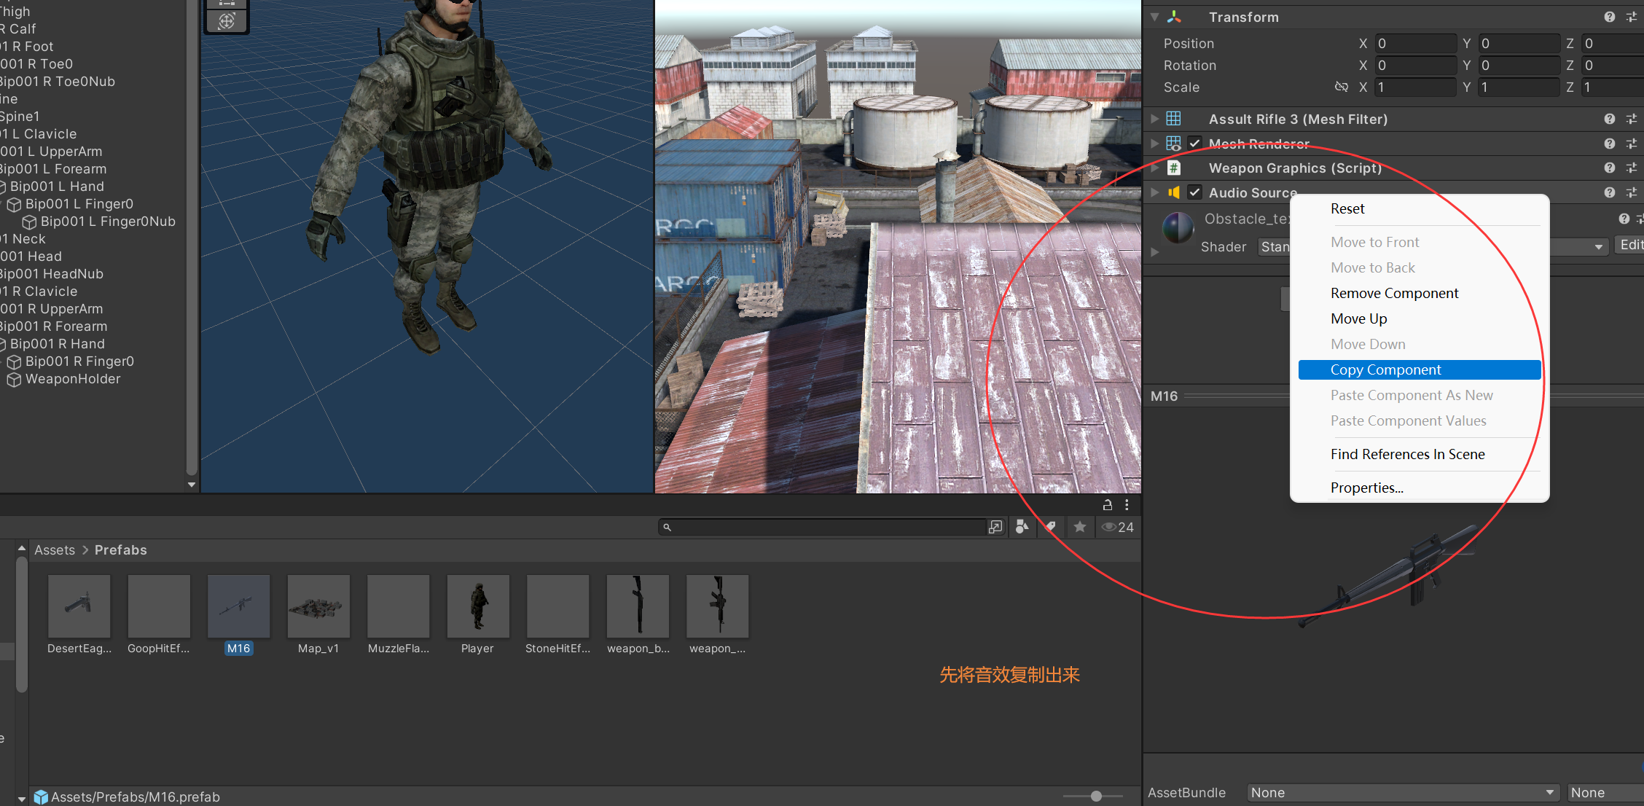This screenshot has height=806, width=1644.
Task: Open Transform component preset settings icon
Action: click(1632, 17)
